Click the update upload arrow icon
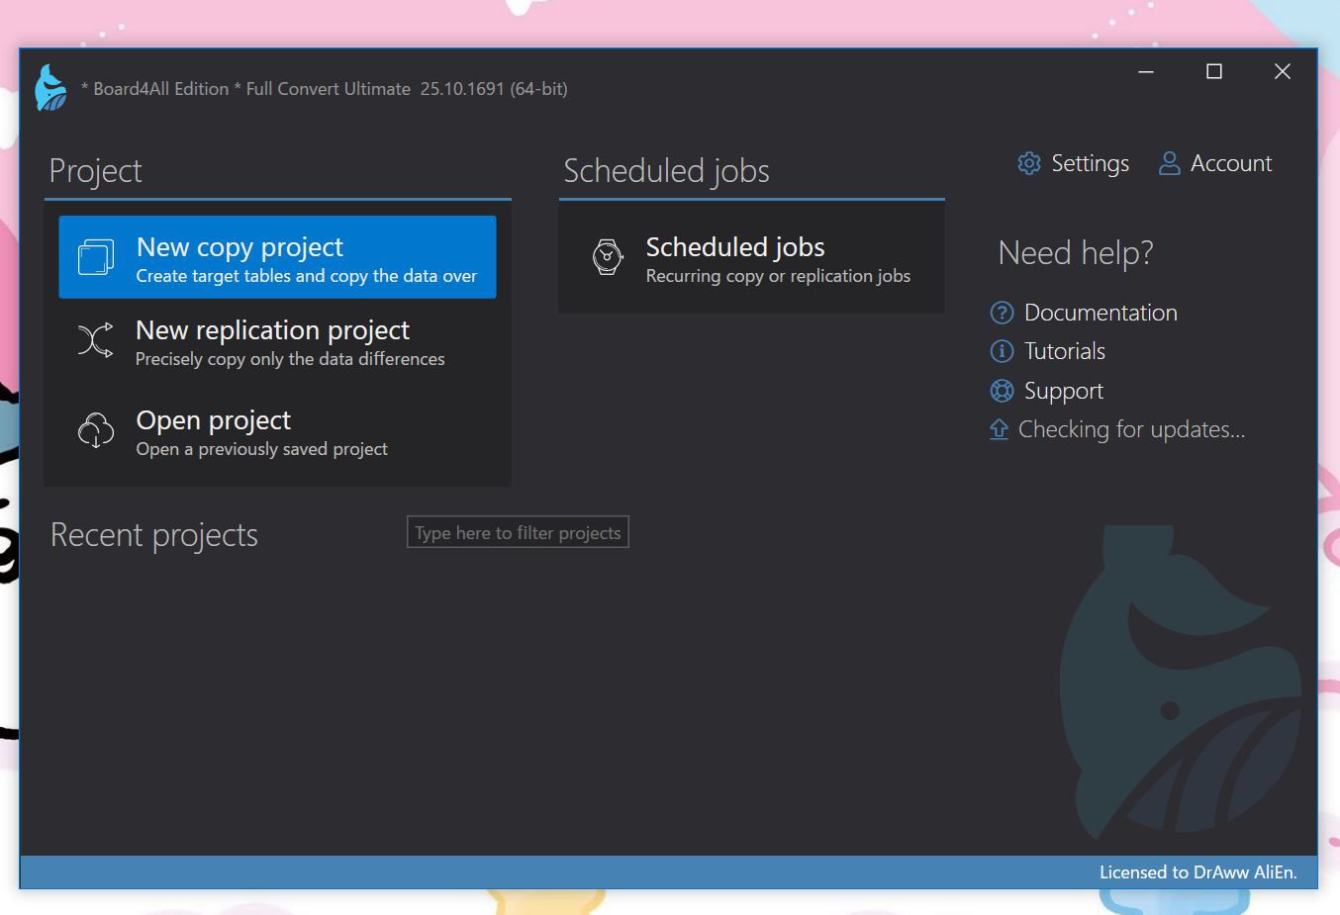1340x915 pixels. (x=1000, y=429)
